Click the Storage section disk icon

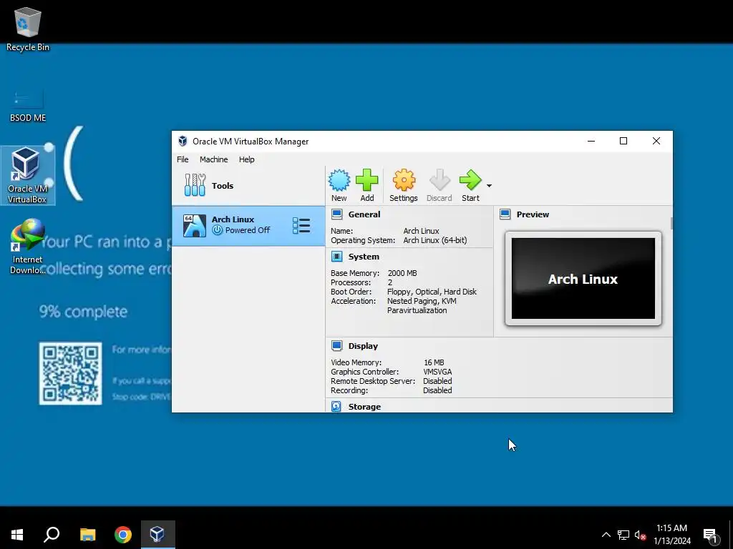pyautogui.click(x=336, y=406)
